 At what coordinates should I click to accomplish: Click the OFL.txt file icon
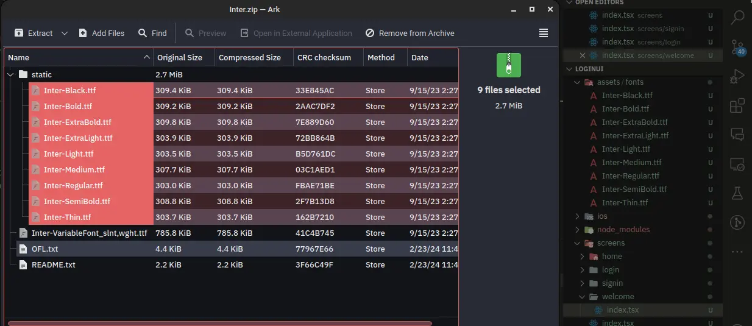pyautogui.click(x=23, y=249)
